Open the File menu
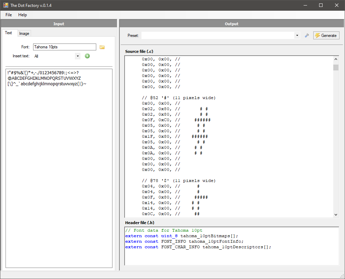Screen dimensions: 345x279 pos(9,15)
